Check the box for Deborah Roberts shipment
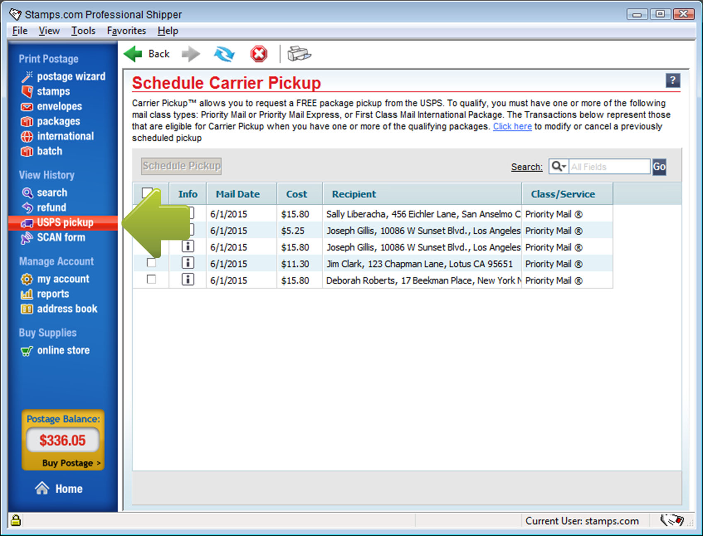Image resolution: width=703 pixels, height=536 pixels. pyautogui.click(x=152, y=279)
